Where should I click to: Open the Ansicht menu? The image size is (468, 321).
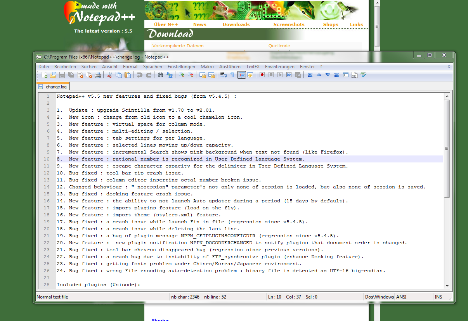point(110,67)
